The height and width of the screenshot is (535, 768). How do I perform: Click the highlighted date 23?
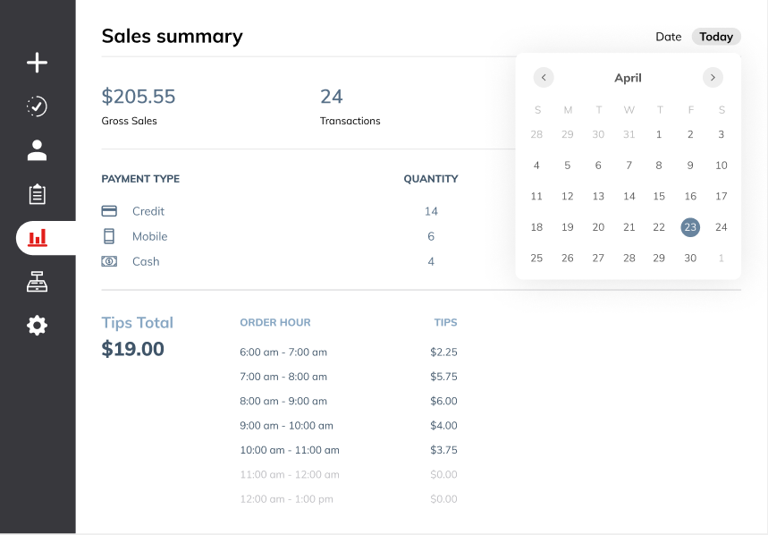[690, 227]
